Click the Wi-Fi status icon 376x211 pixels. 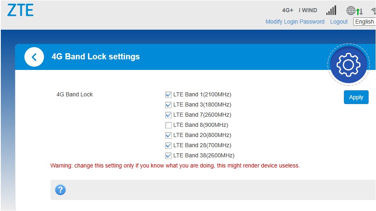tap(373, 11)
